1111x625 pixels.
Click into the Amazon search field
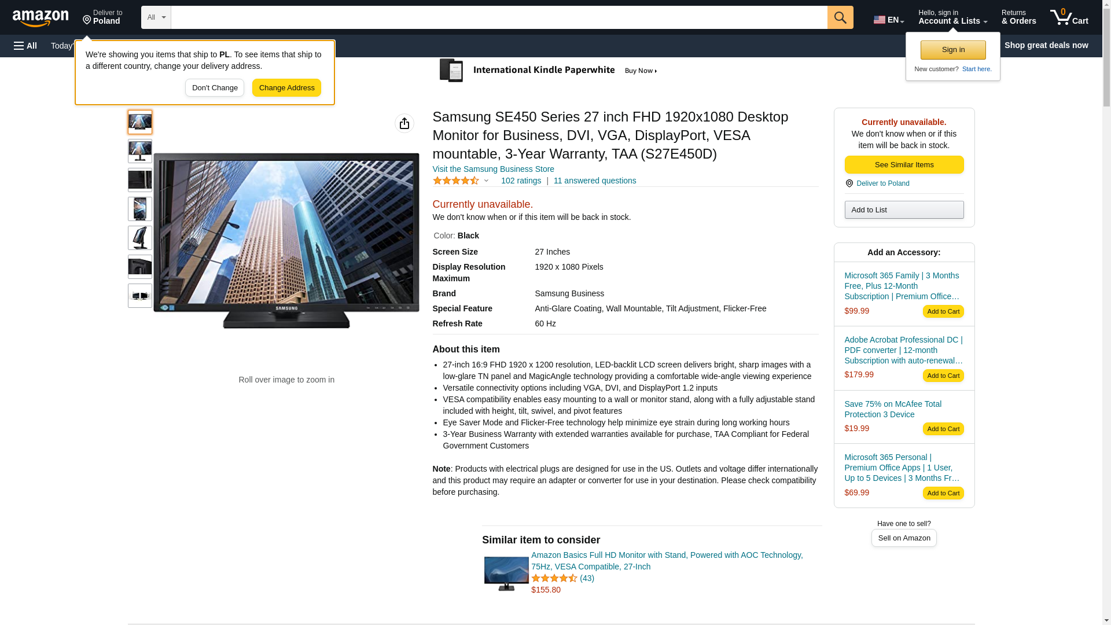(498, 17)
